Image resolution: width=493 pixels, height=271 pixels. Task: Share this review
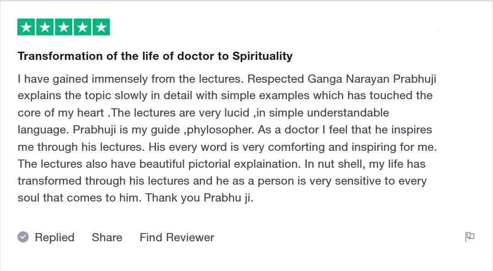tap(107, 238)
